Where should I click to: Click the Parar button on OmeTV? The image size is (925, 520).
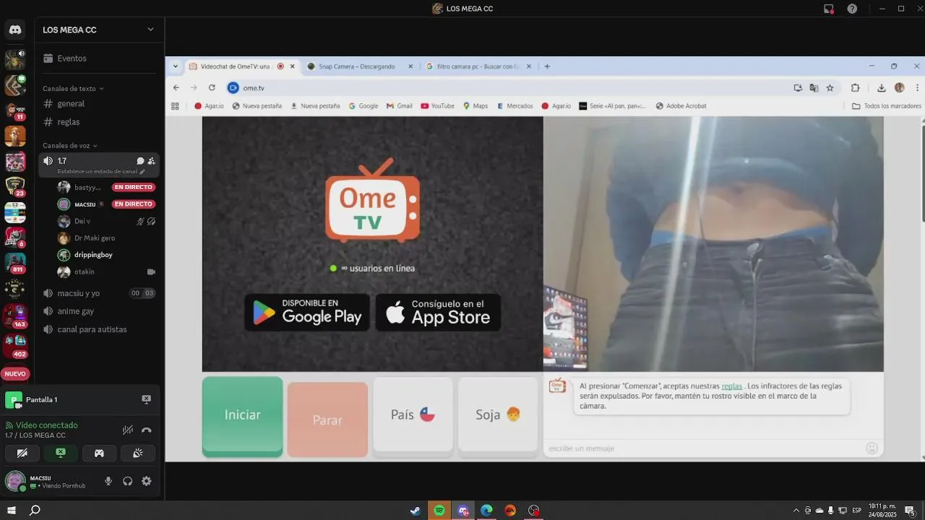click(327, 420)
